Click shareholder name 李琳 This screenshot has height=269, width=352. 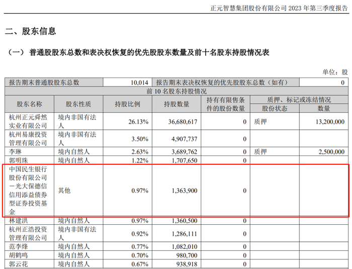[x=15, y=152]
